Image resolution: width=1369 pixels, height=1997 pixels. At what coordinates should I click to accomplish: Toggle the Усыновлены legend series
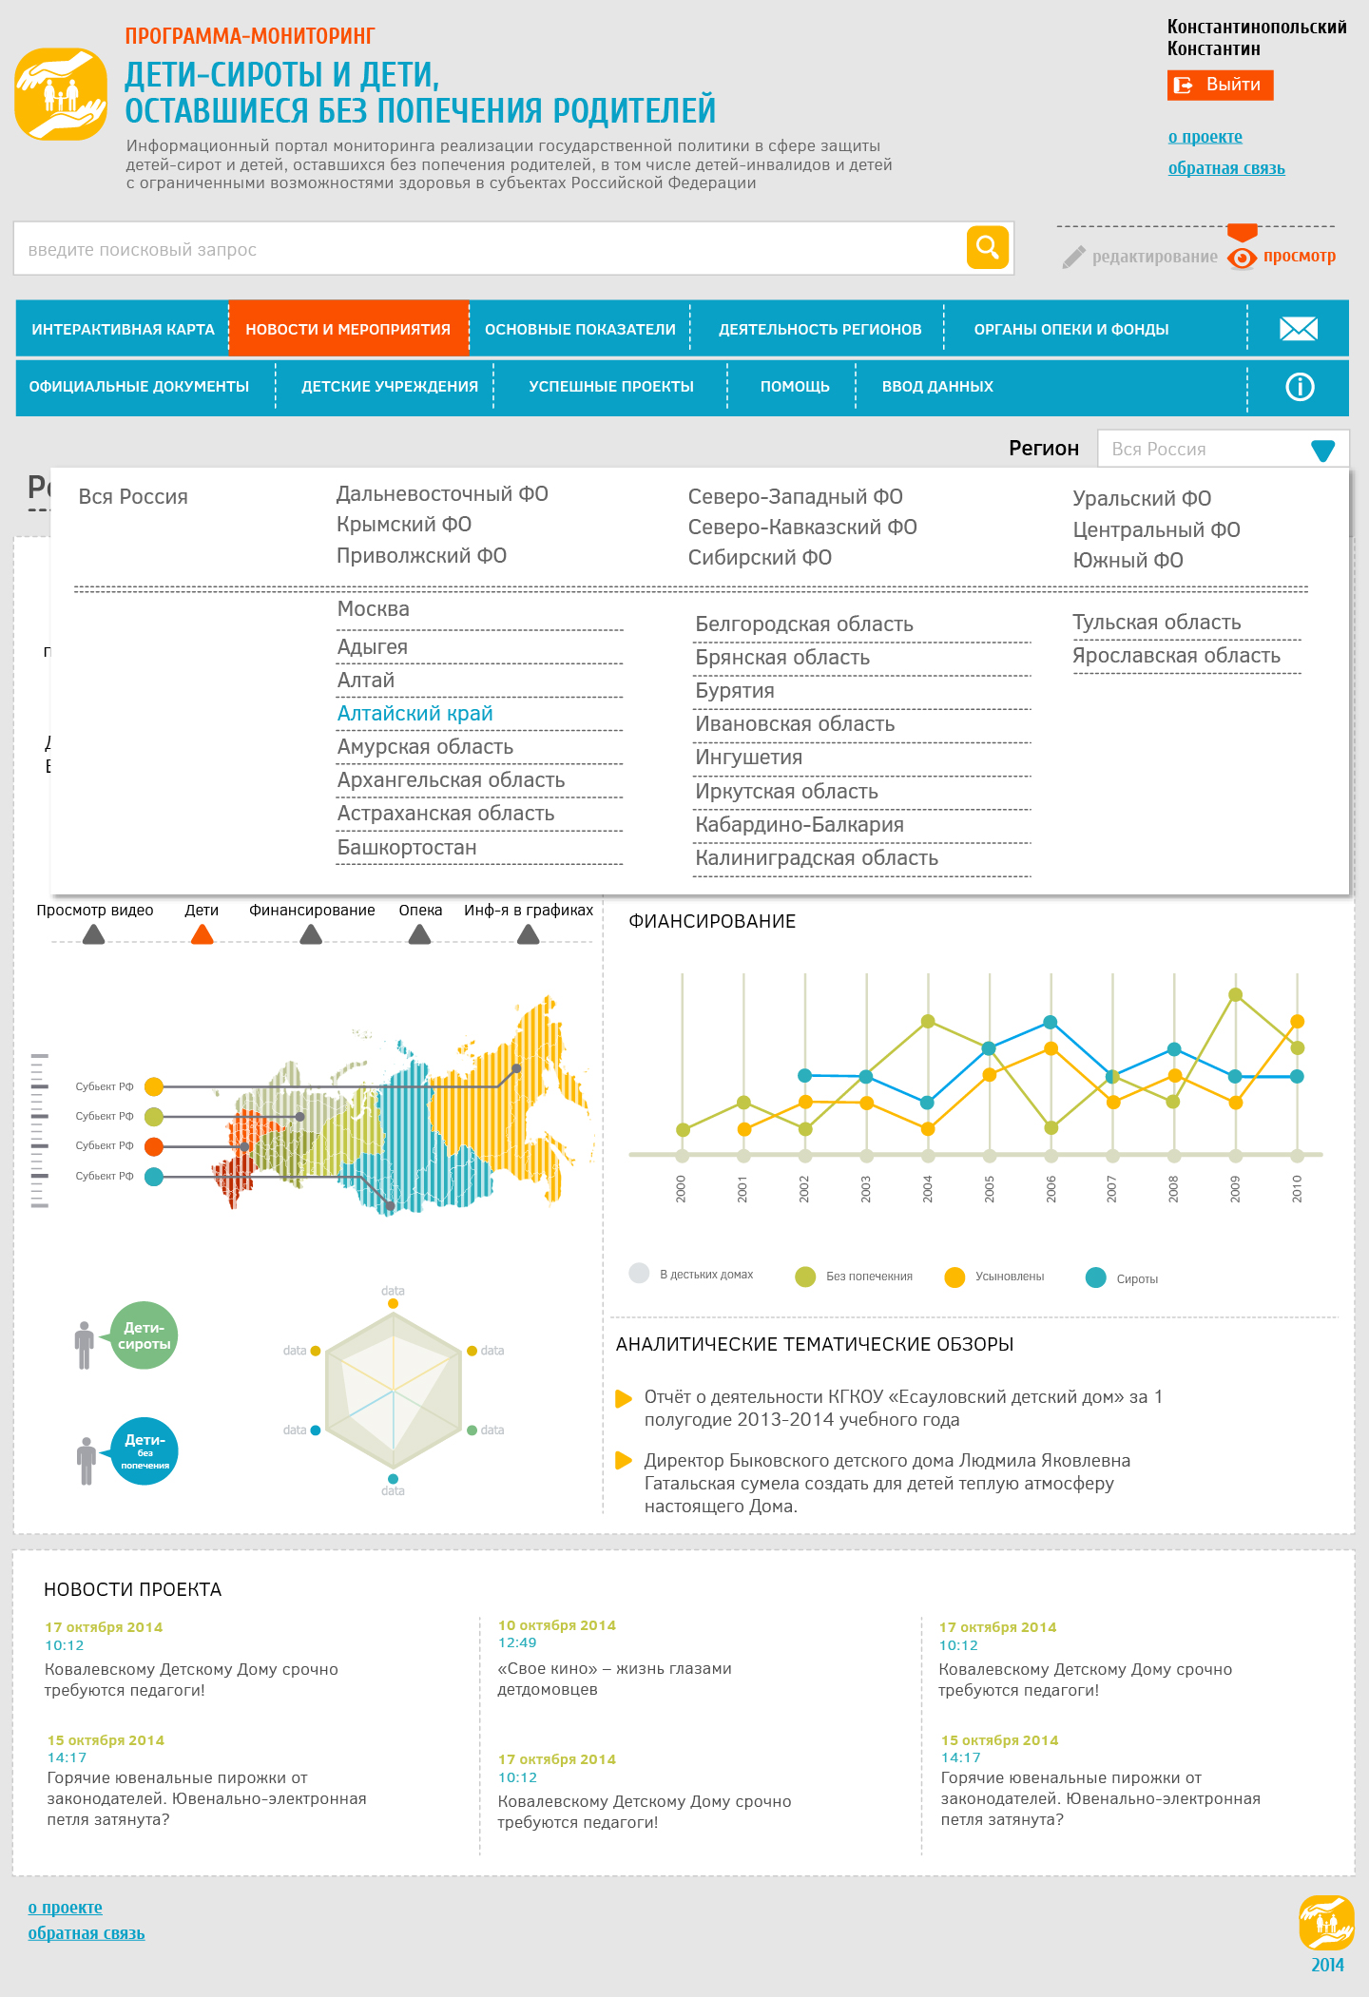coord(954,1277)
